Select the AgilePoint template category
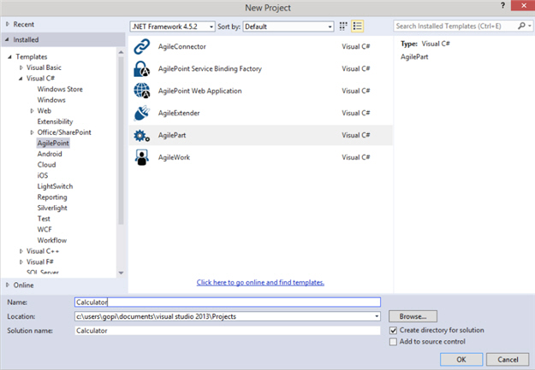The height and width of the screenshot is (370, 535). (x=53, y=143)
